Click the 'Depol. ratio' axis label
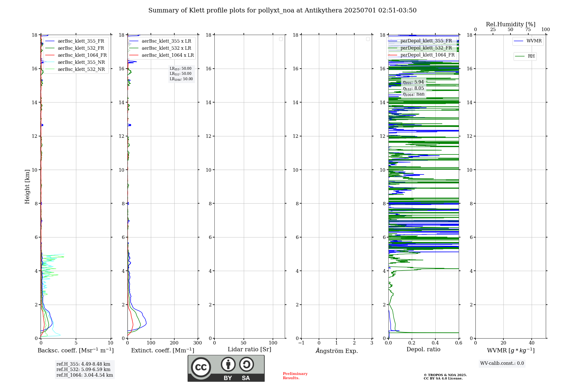 pyautogui.click(x=423, y=350)
